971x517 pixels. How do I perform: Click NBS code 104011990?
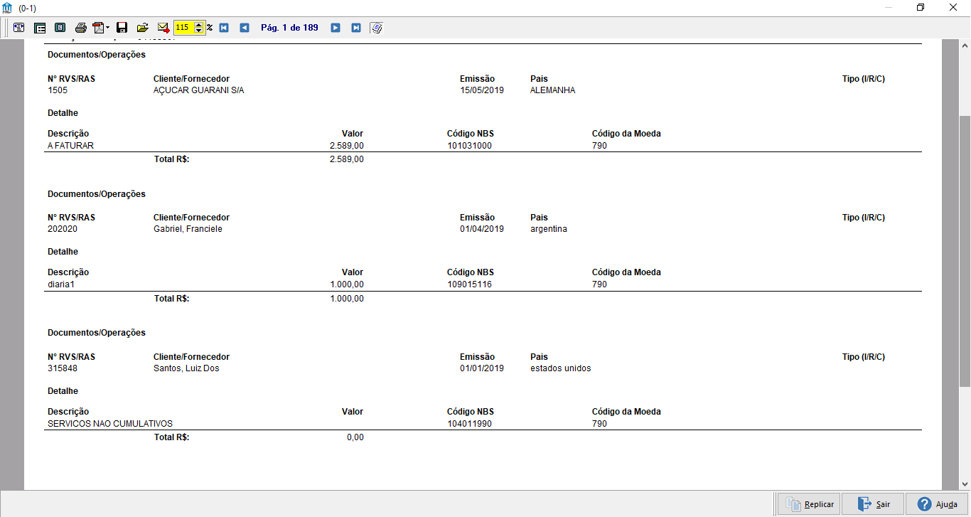point(469,424)
